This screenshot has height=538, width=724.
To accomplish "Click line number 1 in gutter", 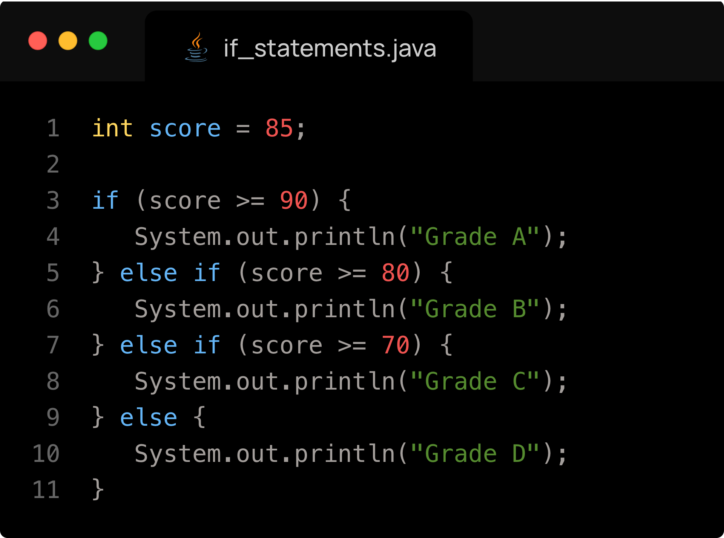I will 53,128.
